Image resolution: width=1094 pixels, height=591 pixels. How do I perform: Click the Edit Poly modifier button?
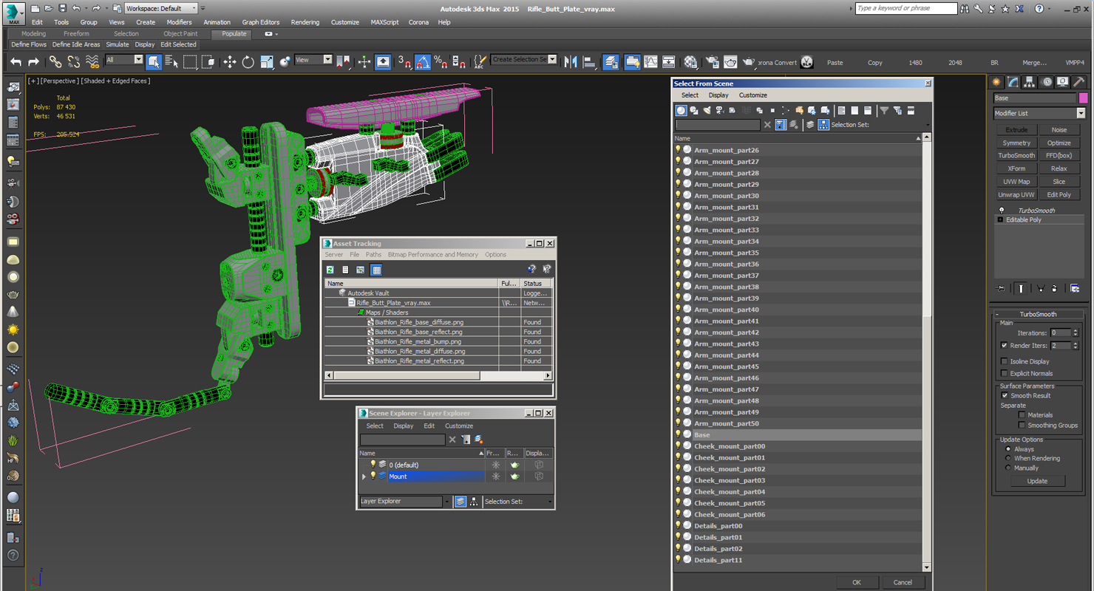[x=1059, y=195]
